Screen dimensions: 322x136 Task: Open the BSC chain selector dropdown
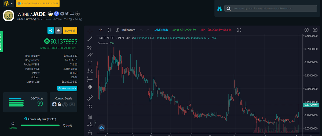[8, 4]
